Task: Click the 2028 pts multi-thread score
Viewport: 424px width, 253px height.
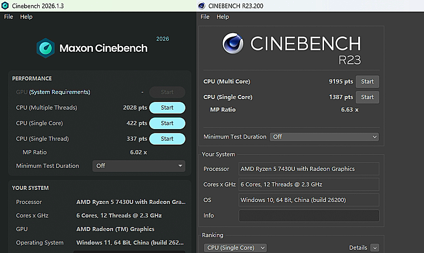Action: [135, 107]
